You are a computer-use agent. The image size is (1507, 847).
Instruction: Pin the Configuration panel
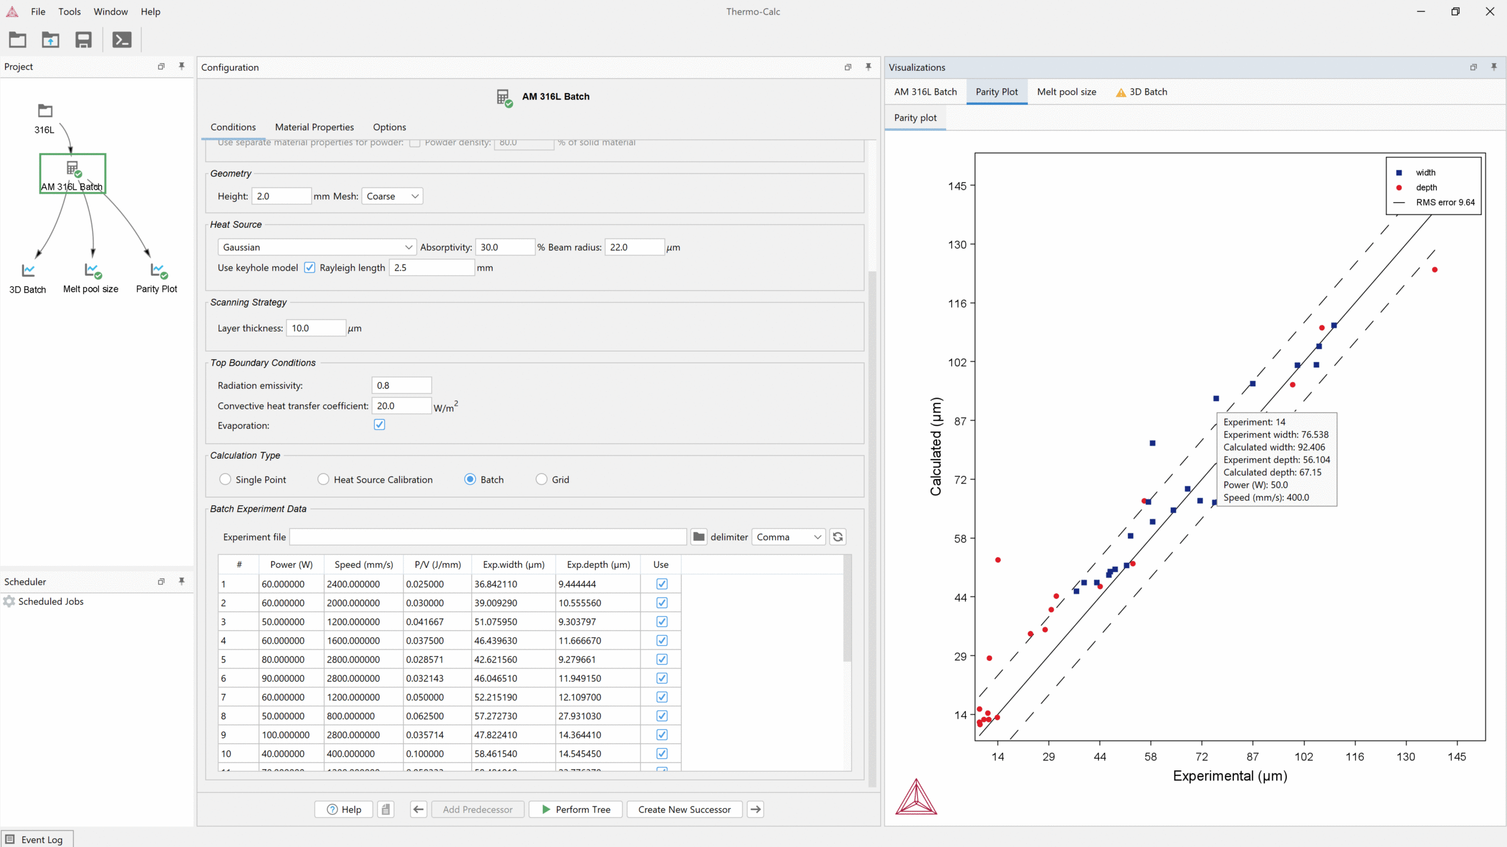(868, 67)
